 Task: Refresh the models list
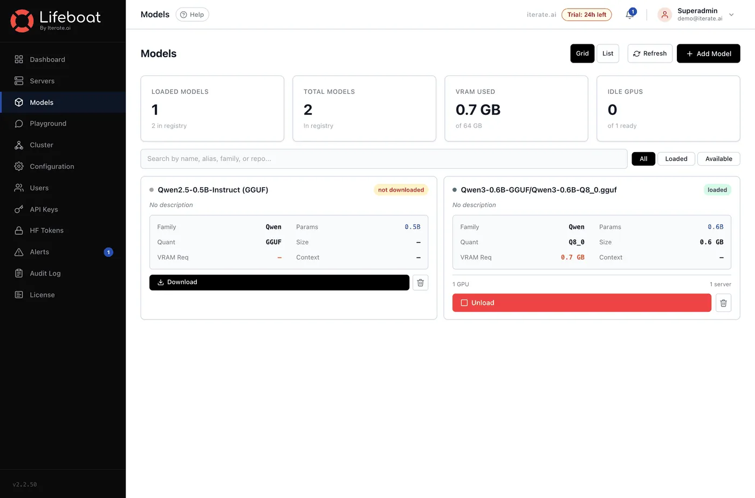[x=650, y=53]
